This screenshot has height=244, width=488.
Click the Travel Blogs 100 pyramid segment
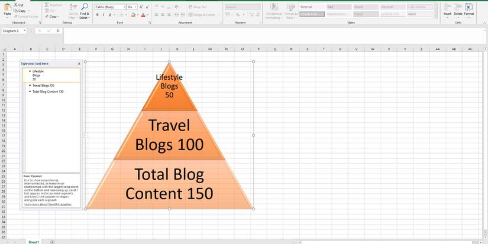169,135
